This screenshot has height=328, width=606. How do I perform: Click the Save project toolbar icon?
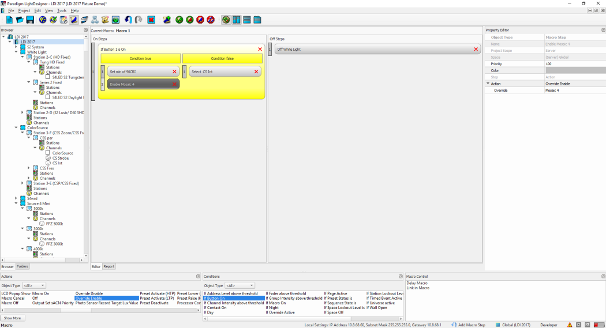(30, 20)
